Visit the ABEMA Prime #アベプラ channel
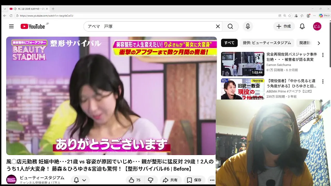Screen dimensions: 331x186 [x=290, y=91]
